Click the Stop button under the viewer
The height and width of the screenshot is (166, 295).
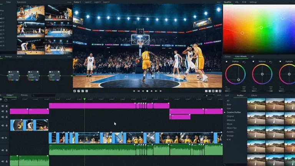point(147,91)
